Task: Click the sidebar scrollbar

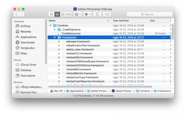Action: (x=46, y=41)
